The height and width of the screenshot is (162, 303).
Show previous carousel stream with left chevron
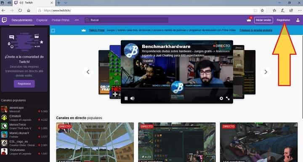coord(88,72)
